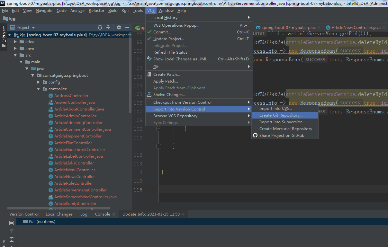The height and width of the screenshot is (247, 388).
Task: Expand the config package
Action: tap(39, 82)
